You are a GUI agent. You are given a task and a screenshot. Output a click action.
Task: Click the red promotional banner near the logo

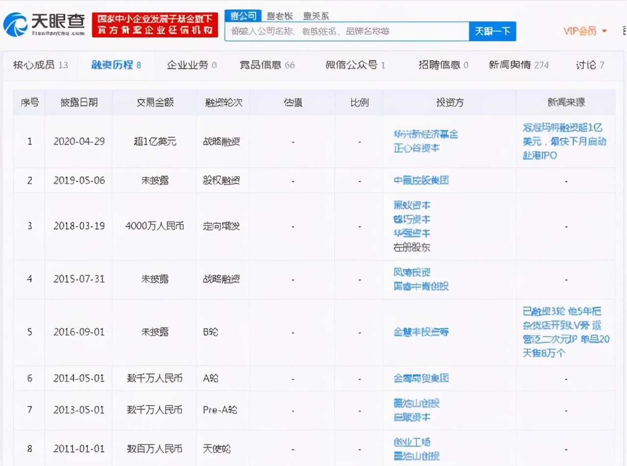click(x=154, y=24)
